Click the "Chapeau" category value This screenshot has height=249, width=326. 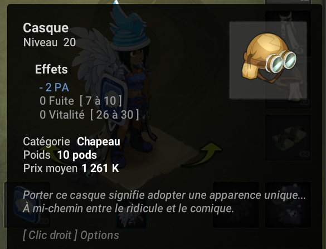pyautogui.click(x=99, y=141)
